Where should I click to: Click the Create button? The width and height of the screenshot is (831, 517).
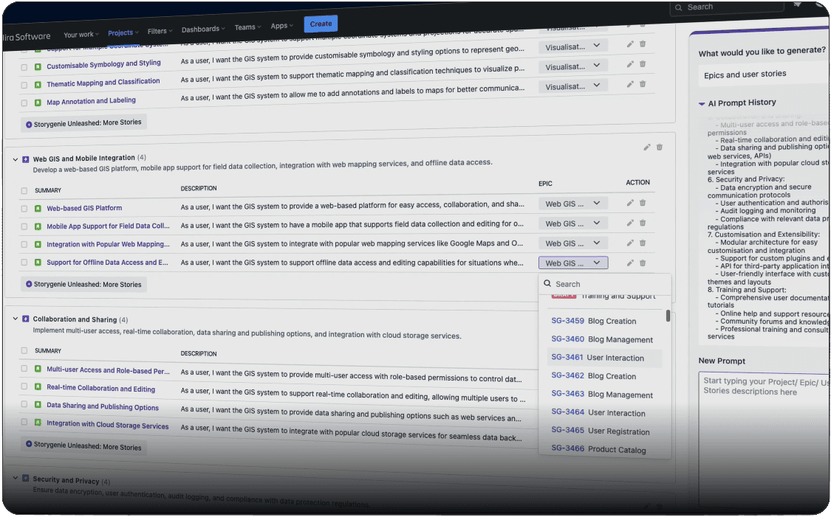click(x=321, y=23)
